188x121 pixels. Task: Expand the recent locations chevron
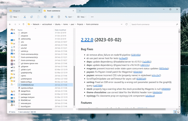pos(19,24)
